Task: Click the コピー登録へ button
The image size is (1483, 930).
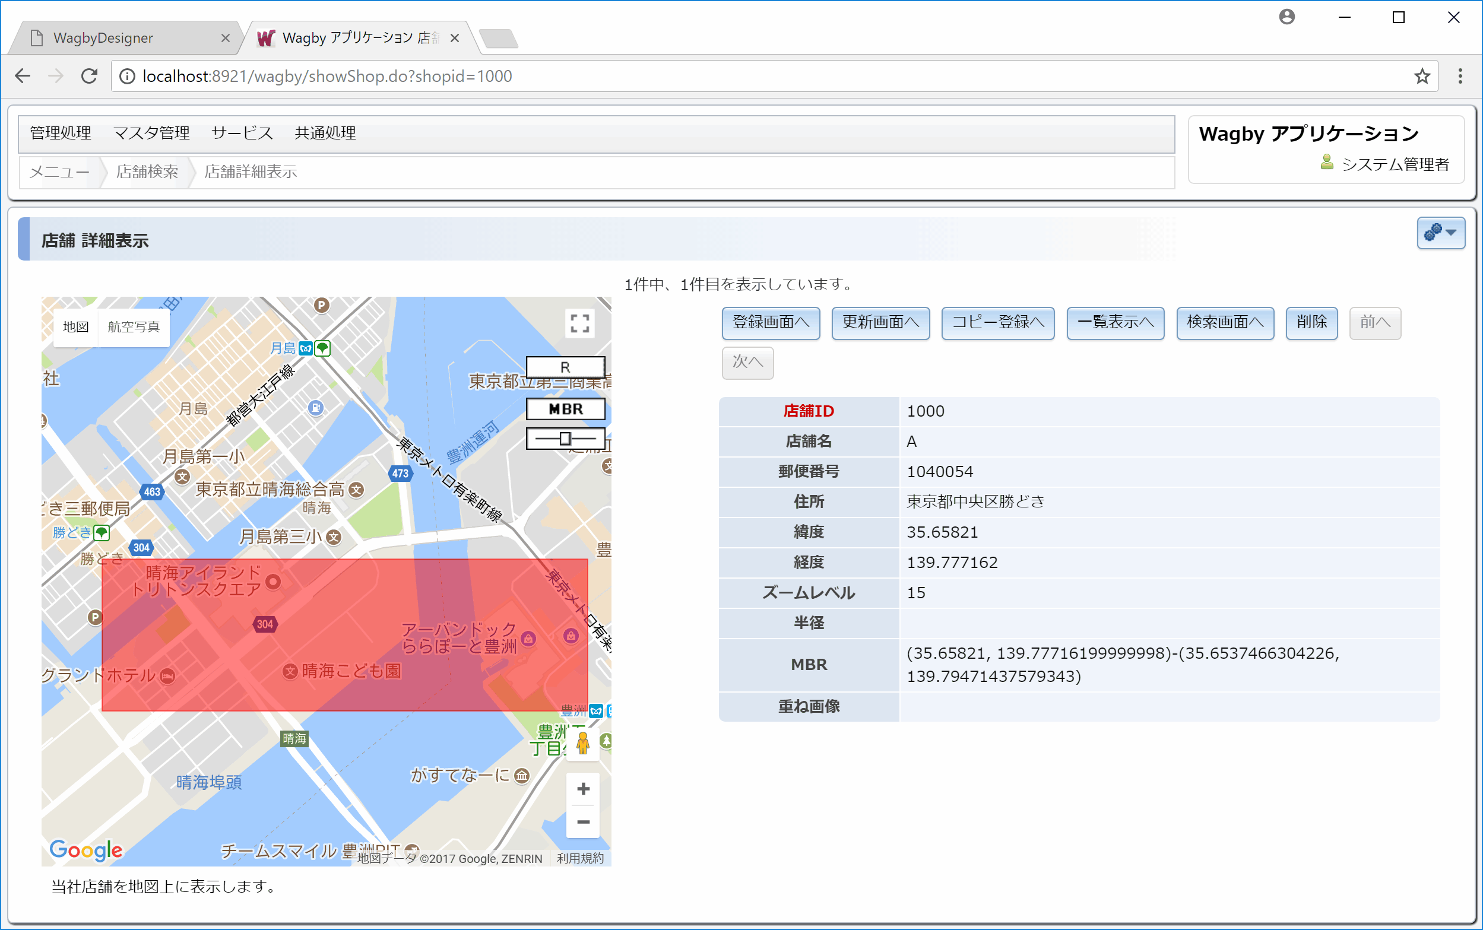Action: tap(998, 322)
